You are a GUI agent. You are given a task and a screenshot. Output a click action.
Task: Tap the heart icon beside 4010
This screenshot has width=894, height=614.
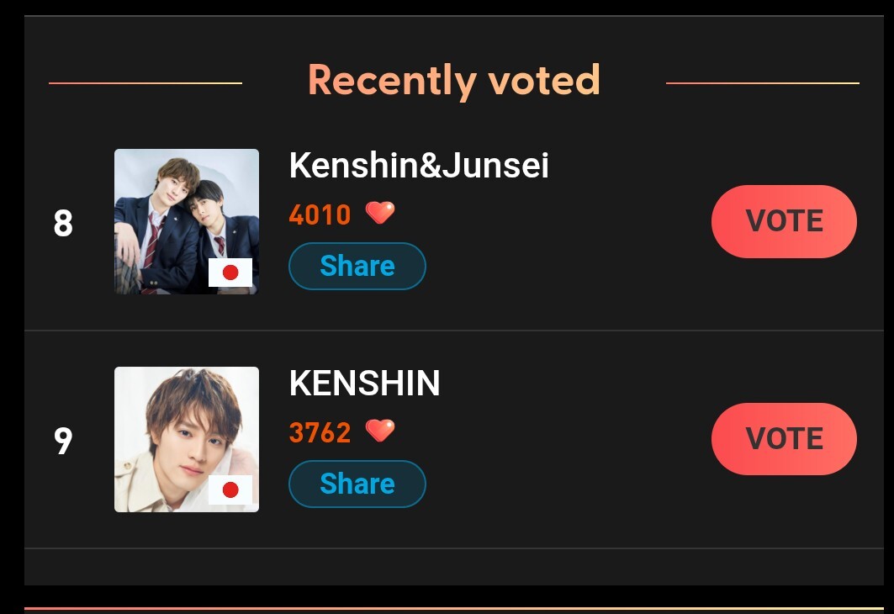click(380, 214)
